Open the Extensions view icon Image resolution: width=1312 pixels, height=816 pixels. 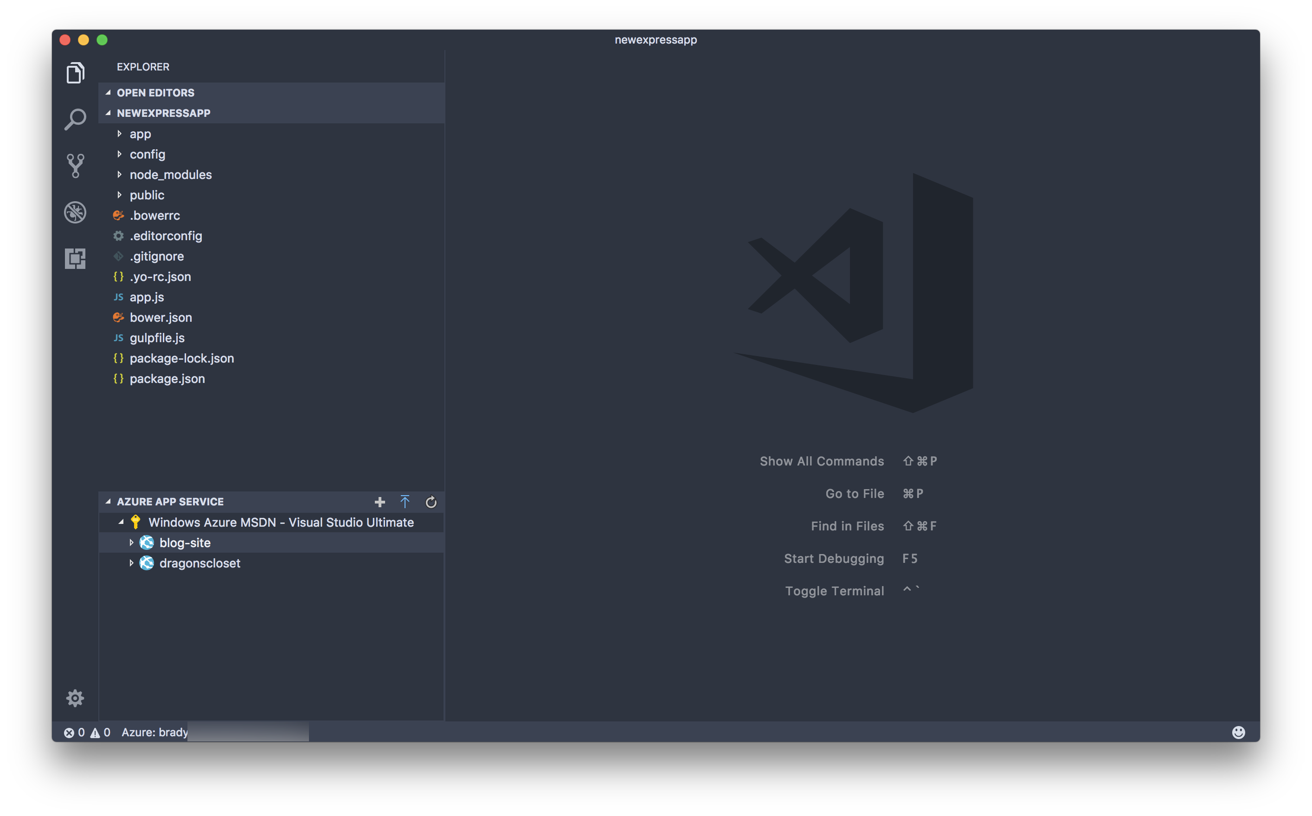pyautogui.click(x=75, y=259)
